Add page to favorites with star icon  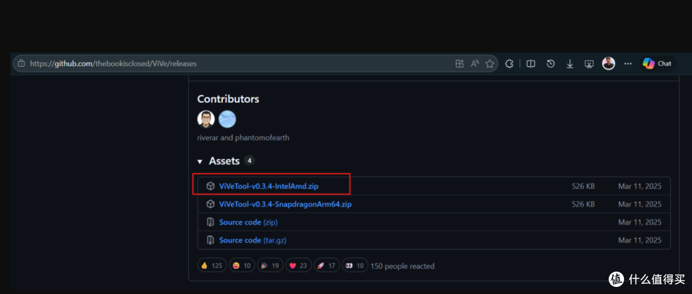point(490,63)
